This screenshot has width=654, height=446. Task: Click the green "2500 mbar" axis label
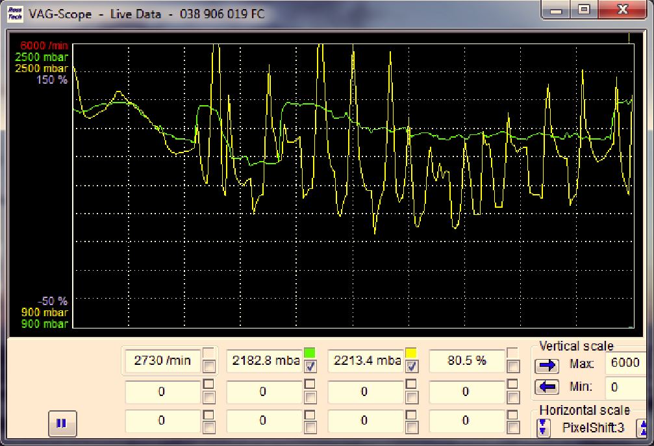tap(42, 57)
